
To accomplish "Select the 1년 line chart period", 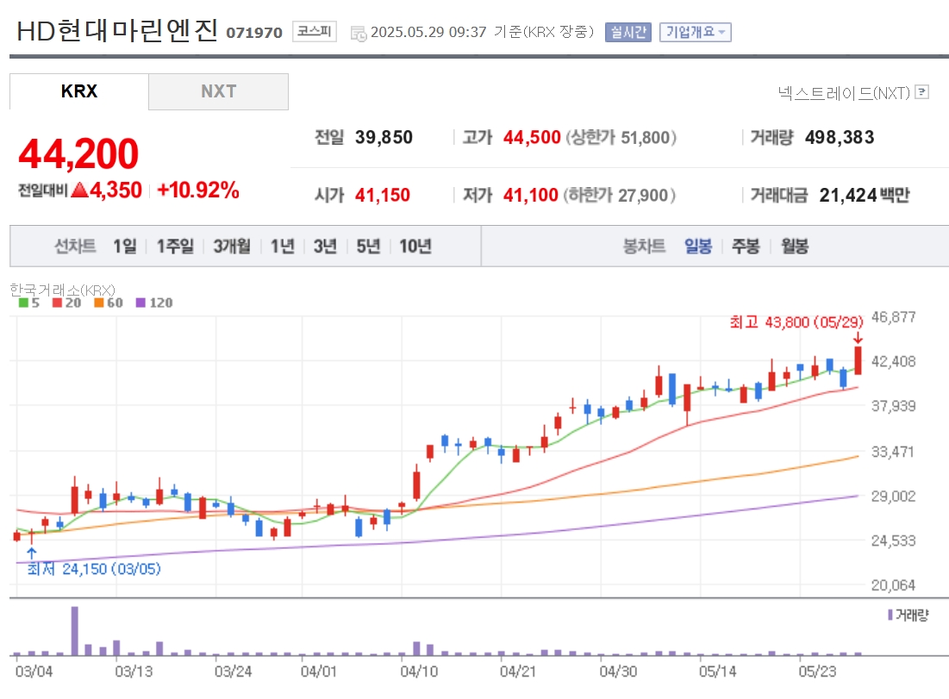I will click(x=282, y=247).
